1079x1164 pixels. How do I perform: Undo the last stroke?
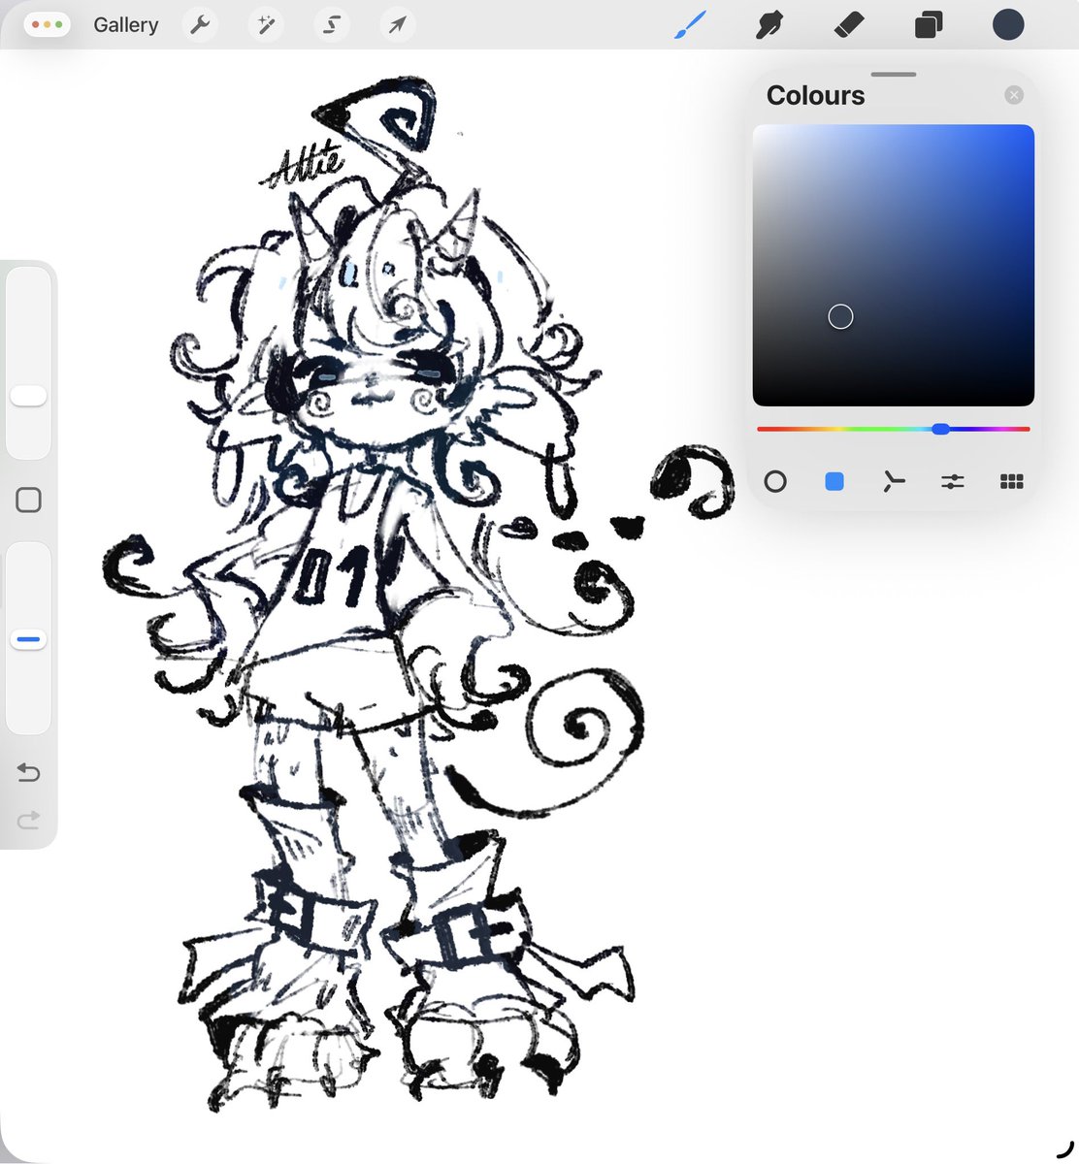point(29,773)
